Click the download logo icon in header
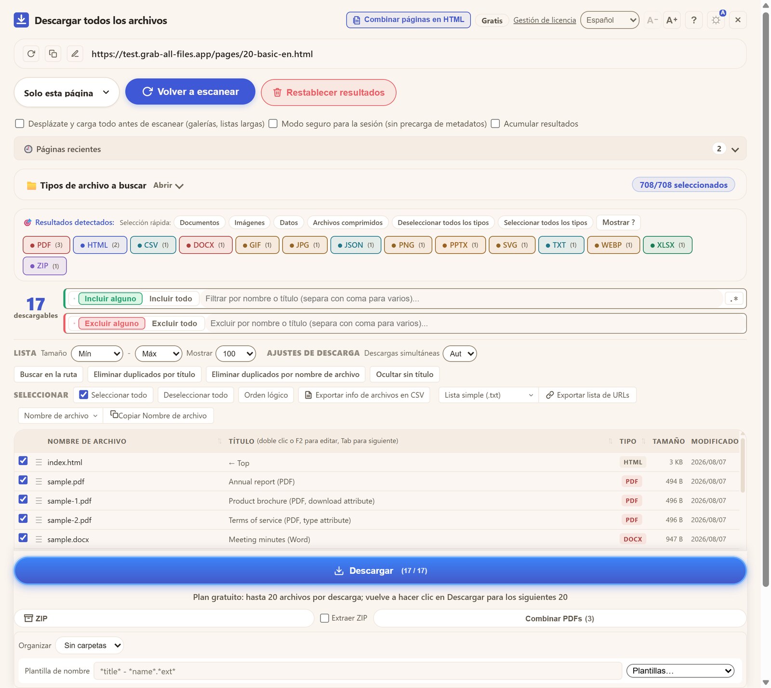This screenshot has width=771, height=688. [x=21, y=20]
